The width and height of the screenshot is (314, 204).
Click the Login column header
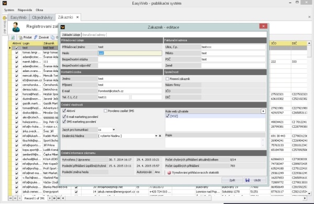(32, 43)
